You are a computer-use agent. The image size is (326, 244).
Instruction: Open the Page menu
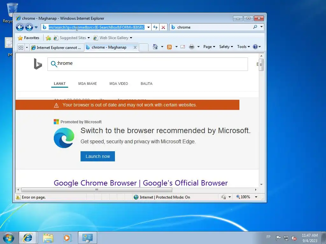[209, 47]
